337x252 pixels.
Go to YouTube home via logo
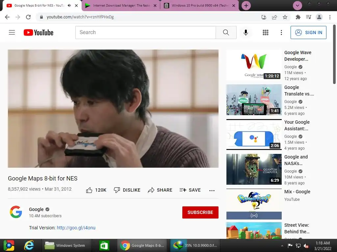click(39, 32)
